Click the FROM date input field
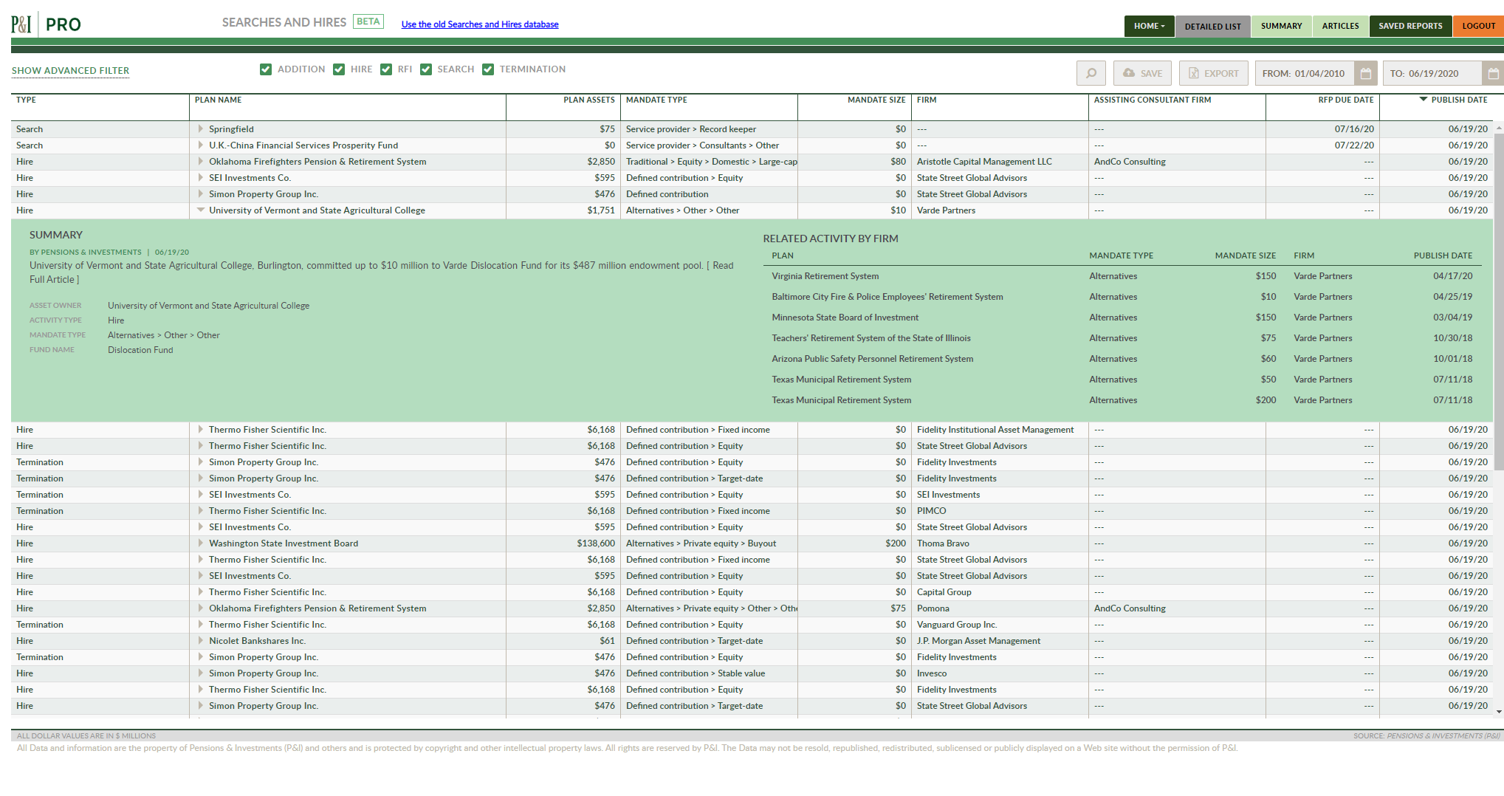The height and width of the screenshot is (796, 1504). pyautogui.click(x=1304, y=73)
